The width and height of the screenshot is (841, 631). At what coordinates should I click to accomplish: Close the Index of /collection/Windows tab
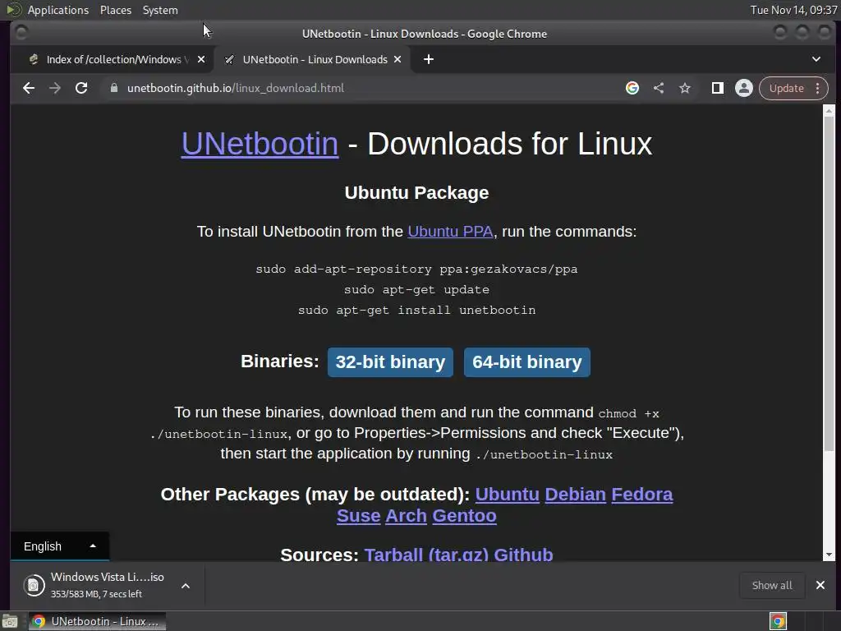click(201, 59)
